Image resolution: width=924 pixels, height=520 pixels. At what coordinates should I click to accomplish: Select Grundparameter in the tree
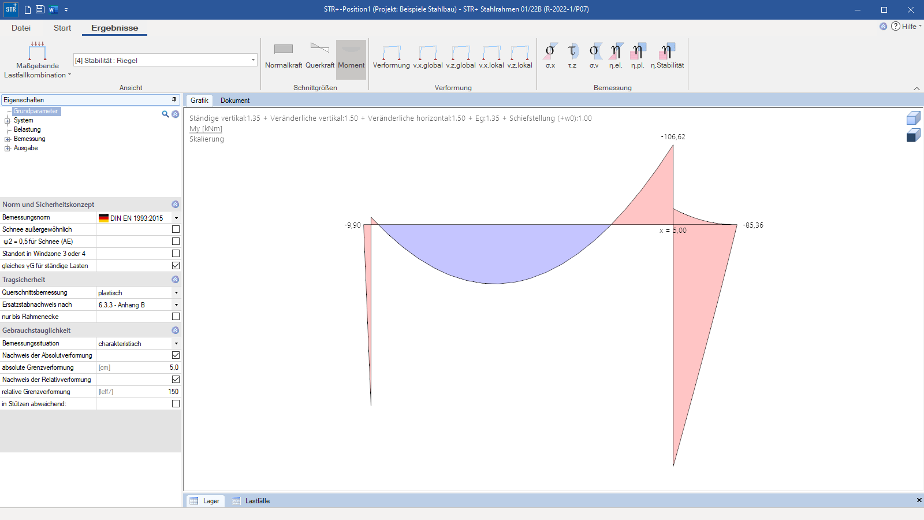36,111
